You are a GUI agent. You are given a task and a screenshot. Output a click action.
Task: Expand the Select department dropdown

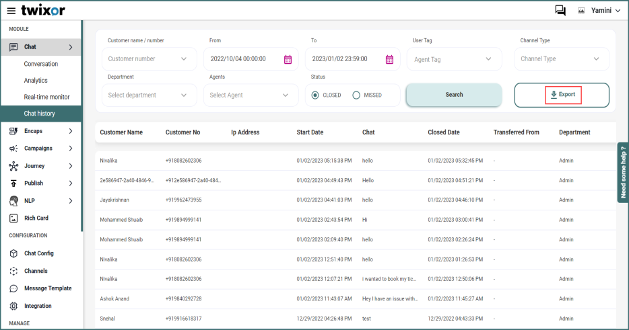coord(184,95)
